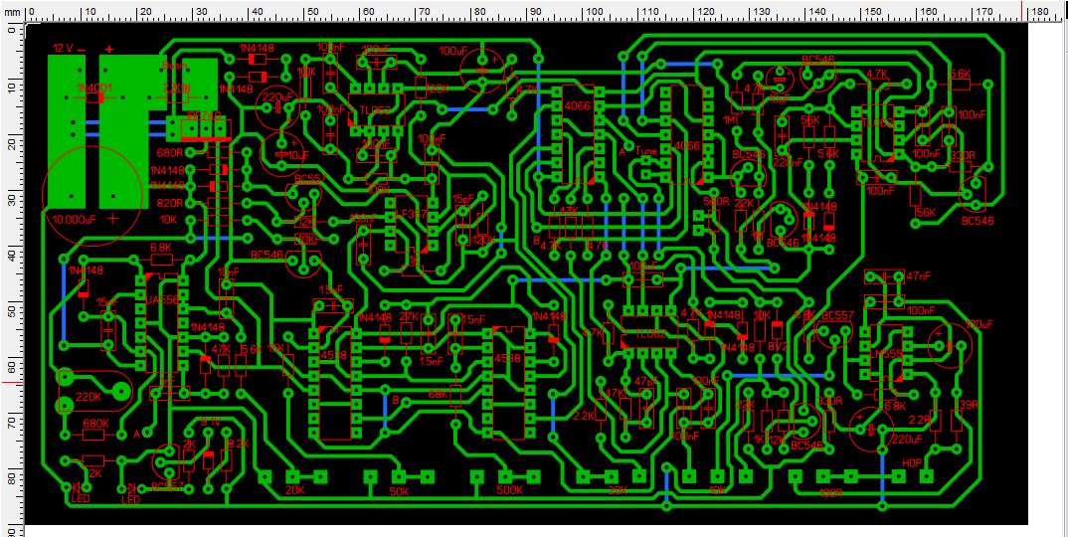Screen dimensions: 1068x537
Task: Click the 560R resistor label
Action: pyautogui.click(x=715, y=203)
